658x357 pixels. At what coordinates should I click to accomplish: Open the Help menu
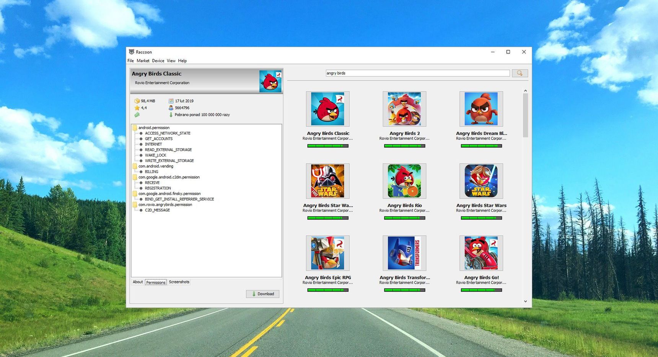(182, 61)
